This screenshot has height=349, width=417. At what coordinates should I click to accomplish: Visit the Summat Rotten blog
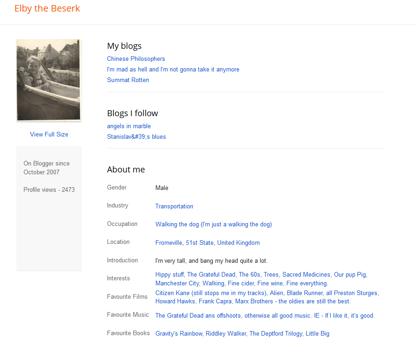[128, 80]
